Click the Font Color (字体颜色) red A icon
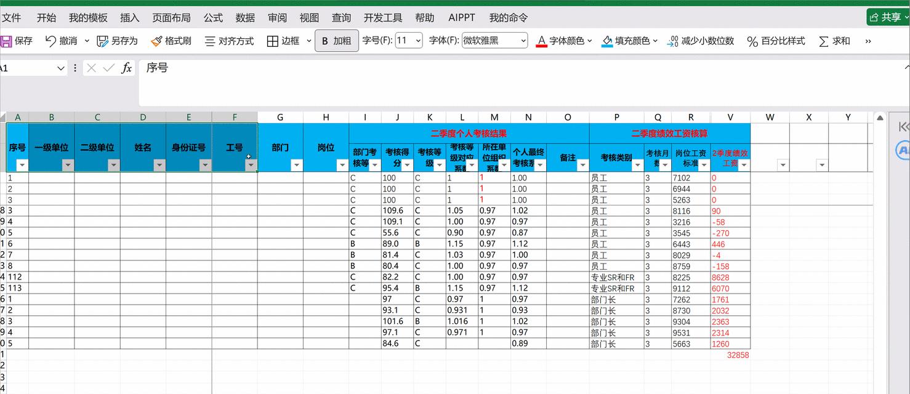Viewport: 910px width, 394px height. pyautogui.click(x=542, y=41)
